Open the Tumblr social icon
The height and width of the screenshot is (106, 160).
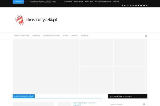point(138,5)
